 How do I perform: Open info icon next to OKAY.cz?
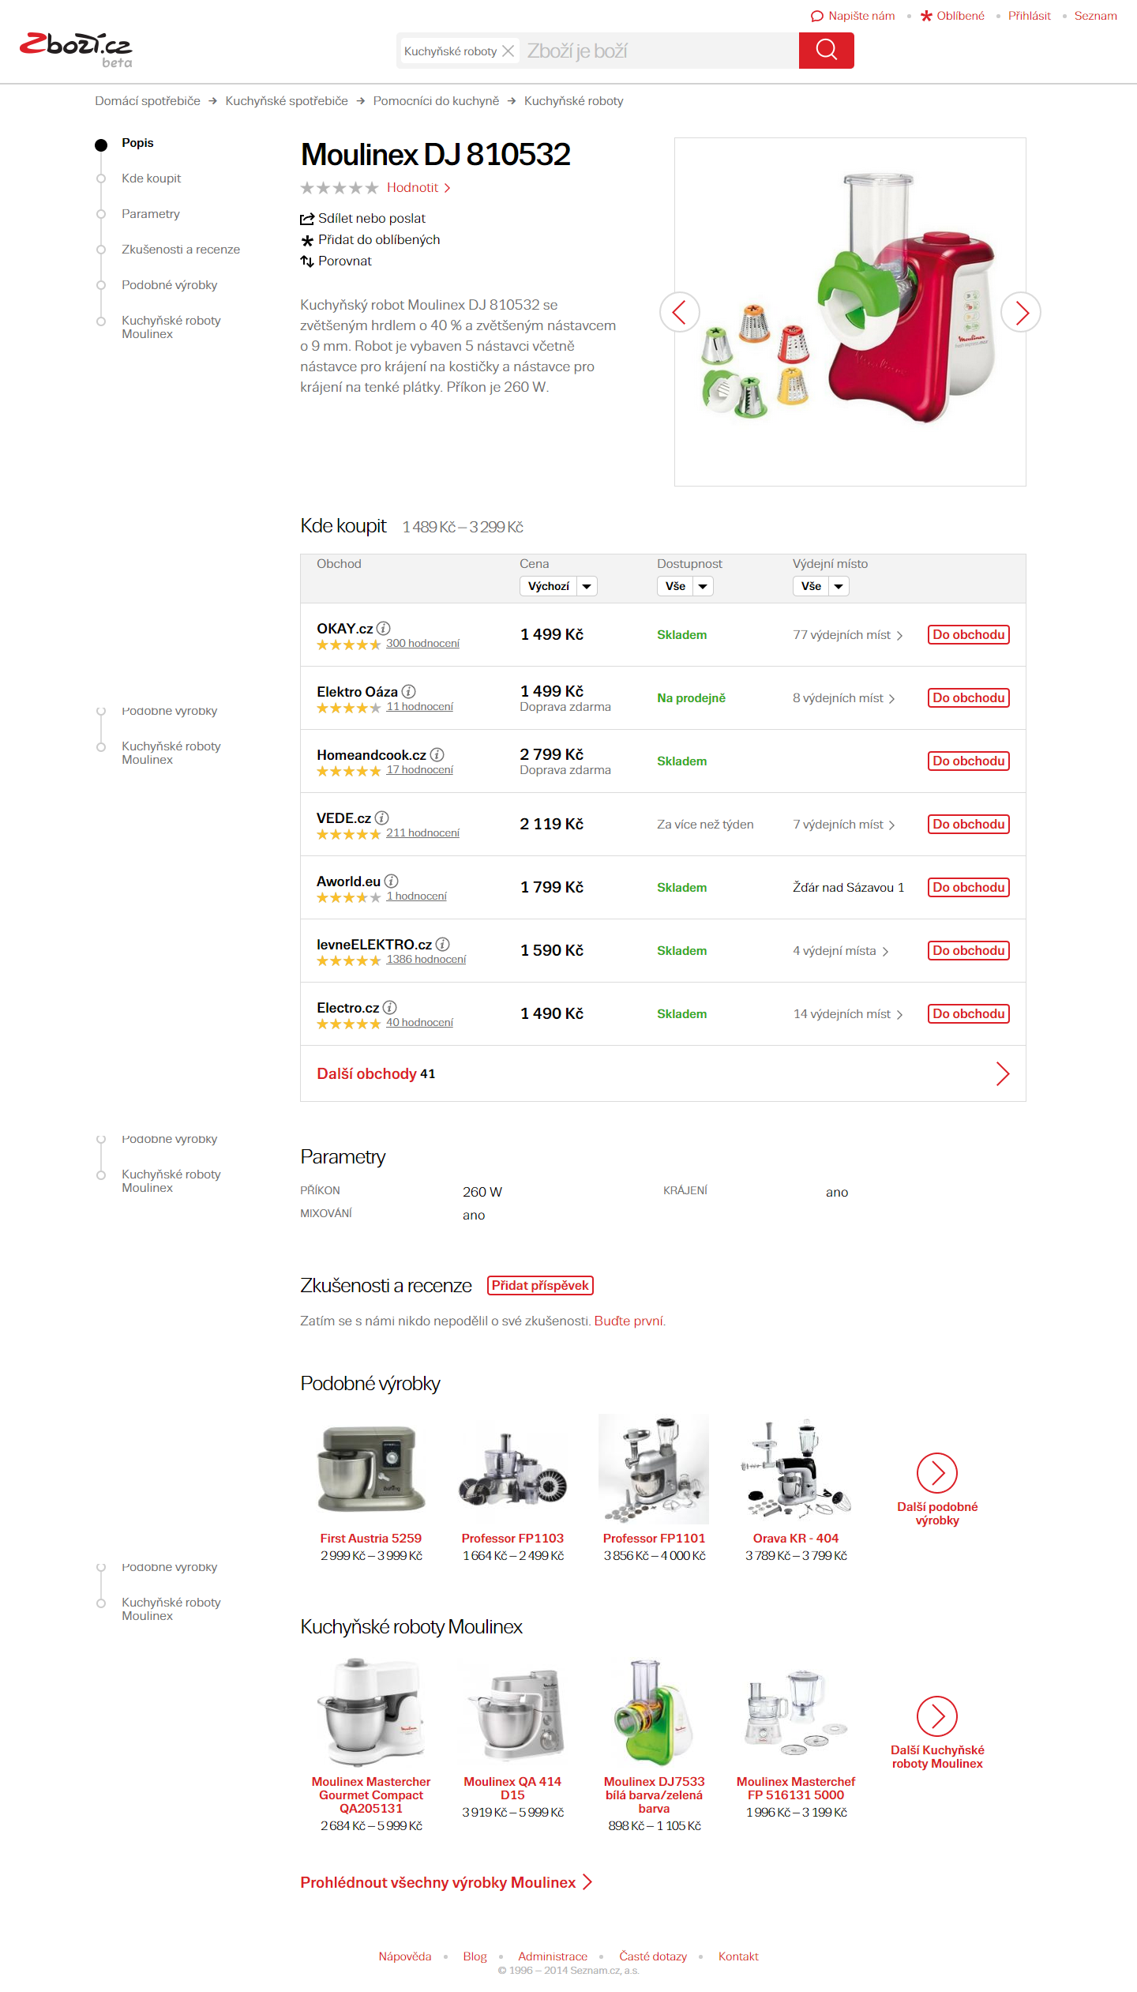(x=383, y=628)
